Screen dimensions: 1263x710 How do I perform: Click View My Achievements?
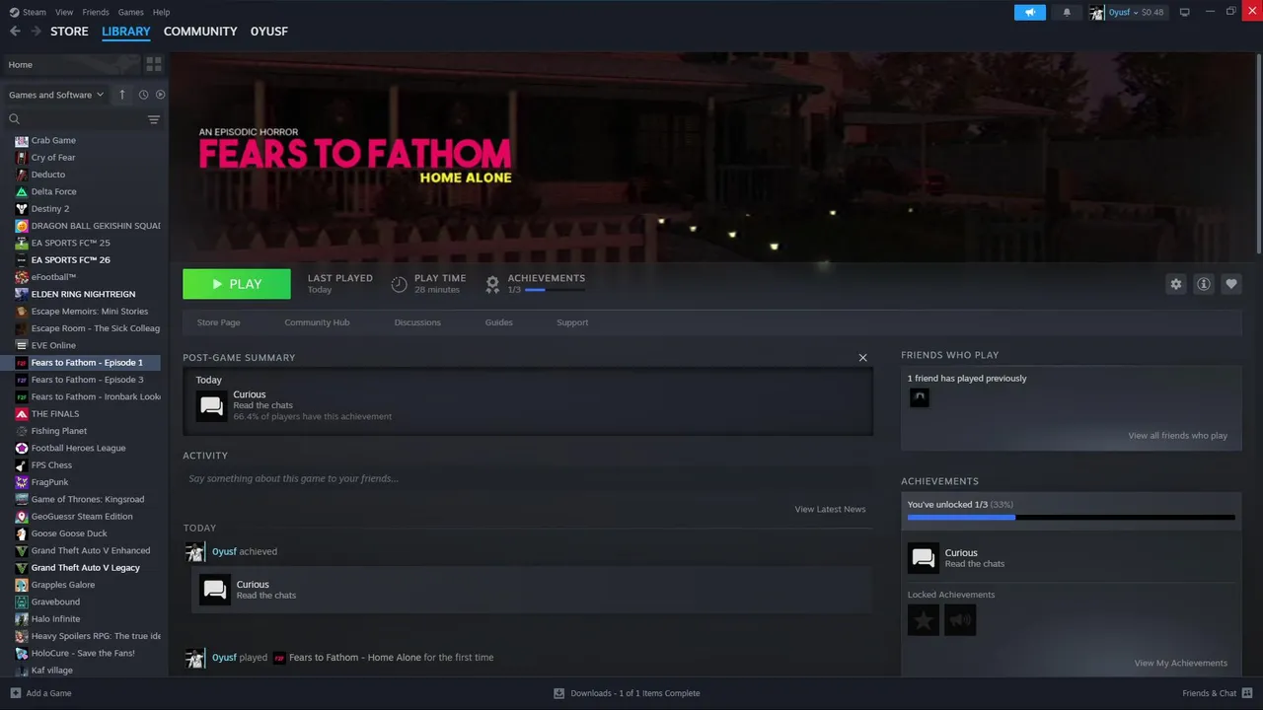[x=1181, y=663]
